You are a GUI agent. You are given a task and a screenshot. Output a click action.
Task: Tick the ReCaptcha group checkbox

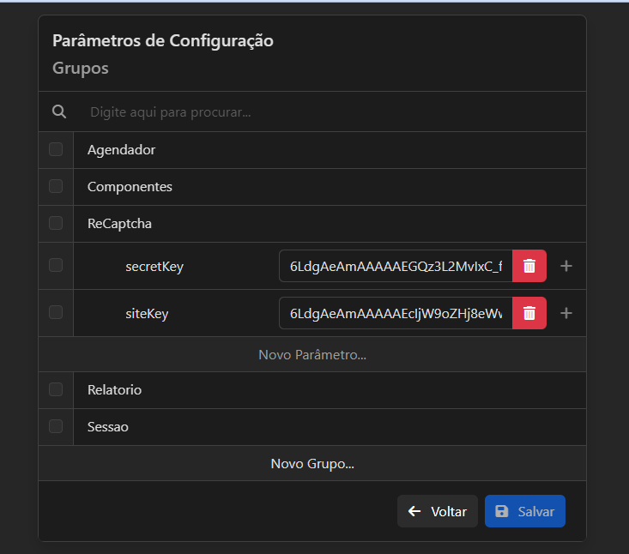pyautogui.click(x=56, y=223)
